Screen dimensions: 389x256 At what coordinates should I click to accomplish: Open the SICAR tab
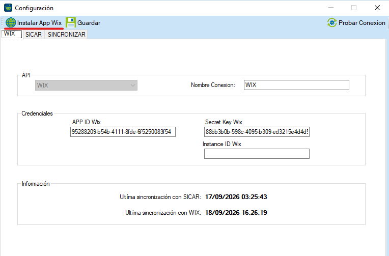tap(34, 35)
